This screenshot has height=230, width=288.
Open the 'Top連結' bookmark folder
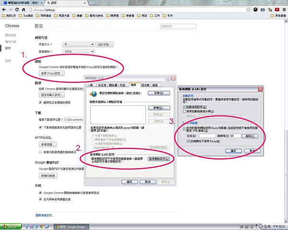(26, 16)
